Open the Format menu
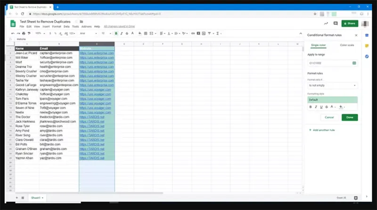 [x=57, y=26]
